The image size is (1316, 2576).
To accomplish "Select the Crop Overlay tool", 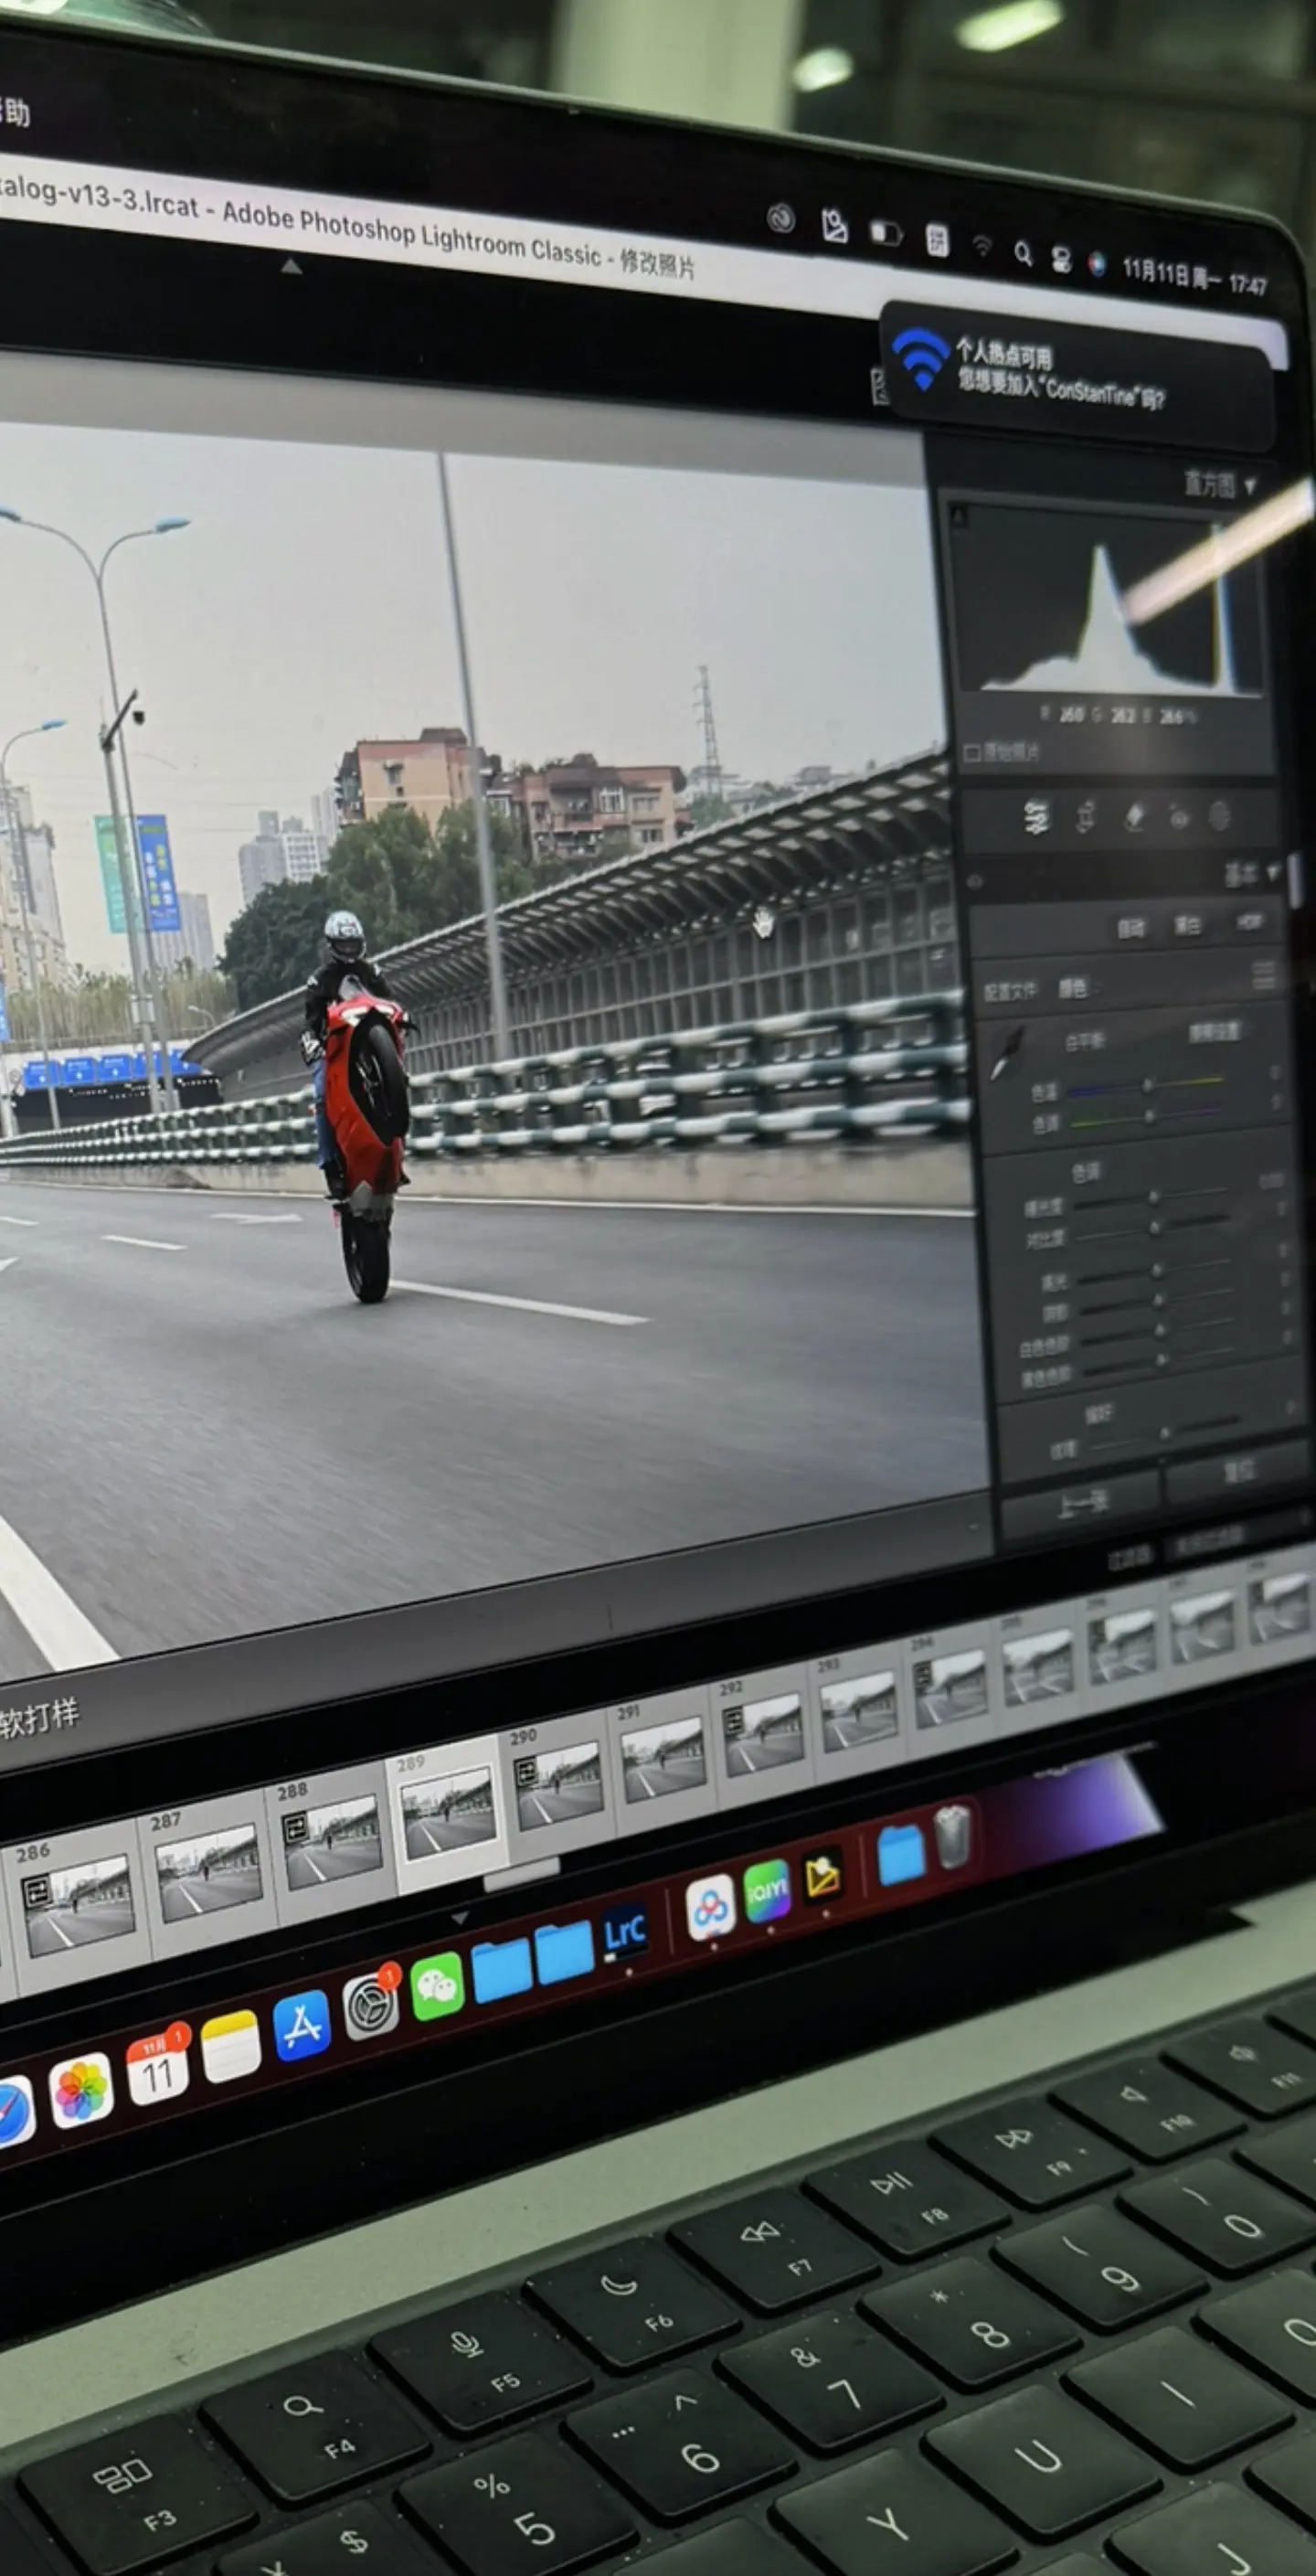I will [1086, 816].
